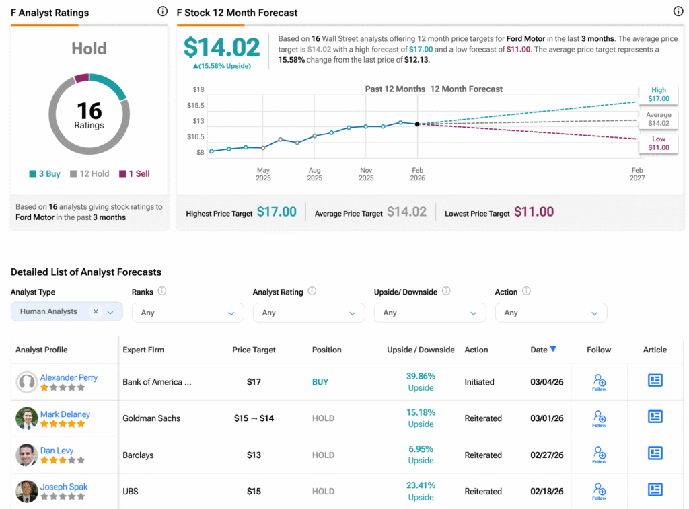Click the Upside/Downside info icon
This screenshot has width=689, height=509.
point(446,291)
